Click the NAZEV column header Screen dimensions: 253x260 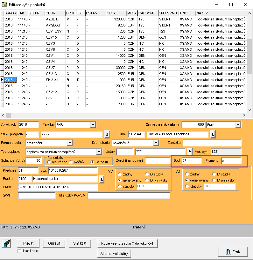pyautogui.click(x=221, y=13)
